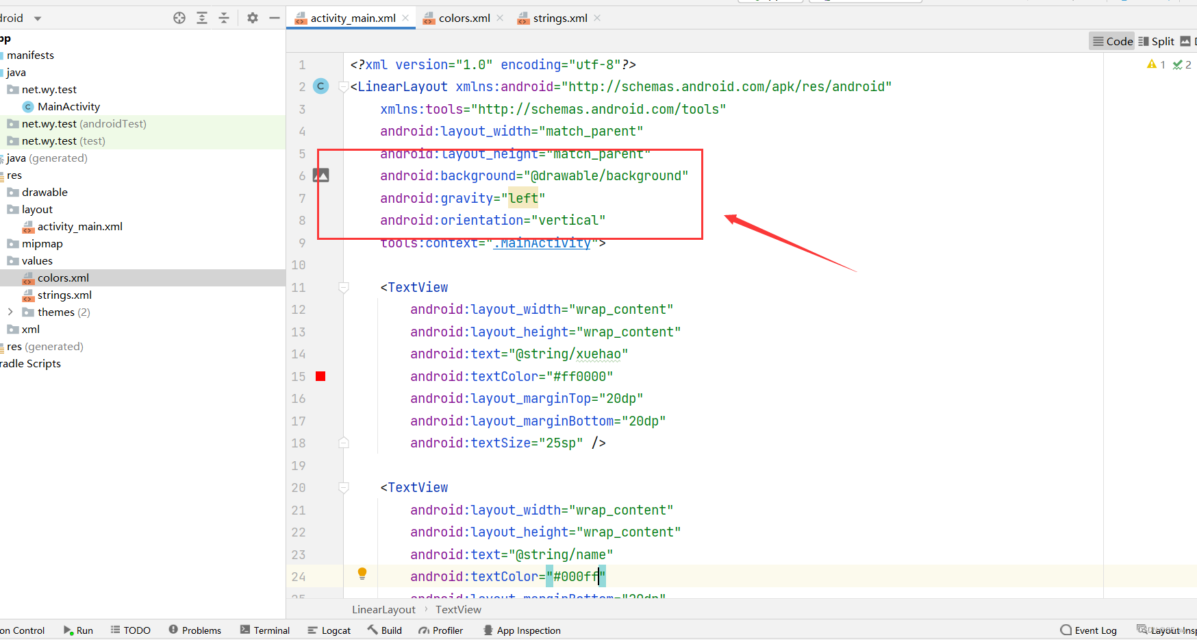Select Gradle Scripts in project tree
Screen dimensions: 1197x640
click(x=30, y=364)
